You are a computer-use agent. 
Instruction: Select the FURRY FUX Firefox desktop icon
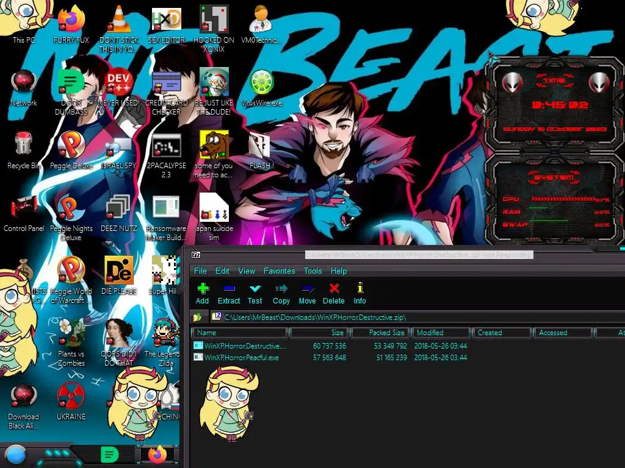pos(71,23)
